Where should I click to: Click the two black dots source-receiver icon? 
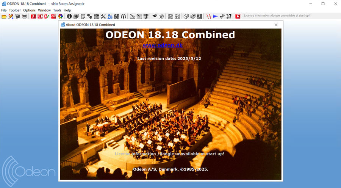(x=89, y=16)
